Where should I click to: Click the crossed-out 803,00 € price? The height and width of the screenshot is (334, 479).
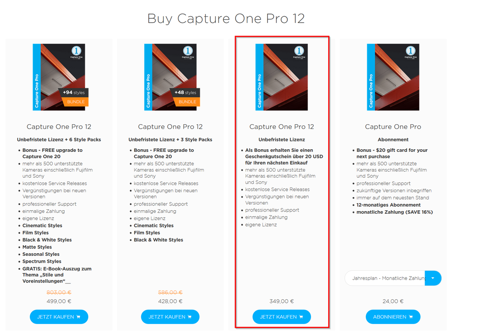59,292
